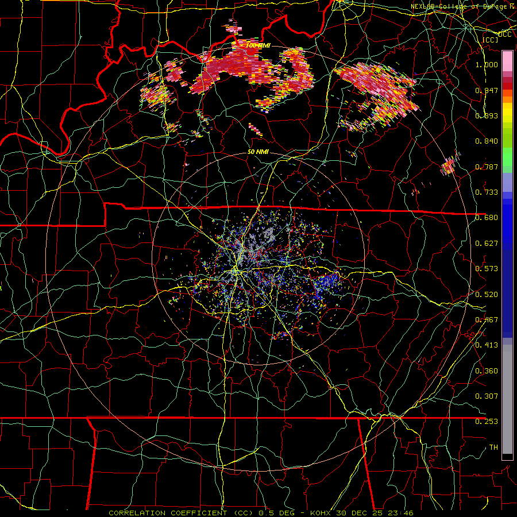Click the 0.573 legend value
This screenshot has height=517, width=517.
(487, 269)
